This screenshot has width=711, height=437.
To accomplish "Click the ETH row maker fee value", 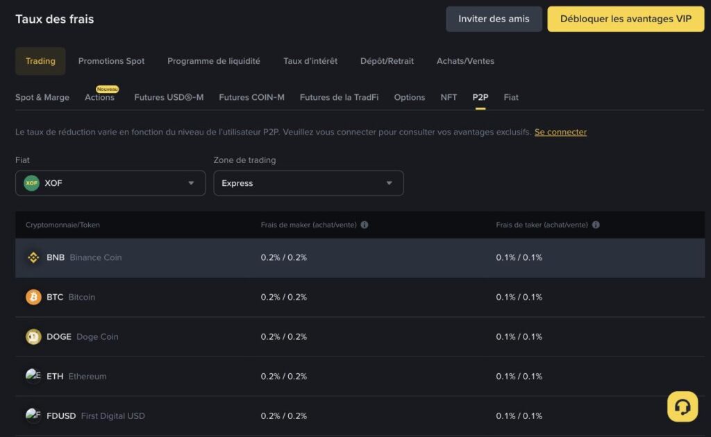I will [284, 377].
